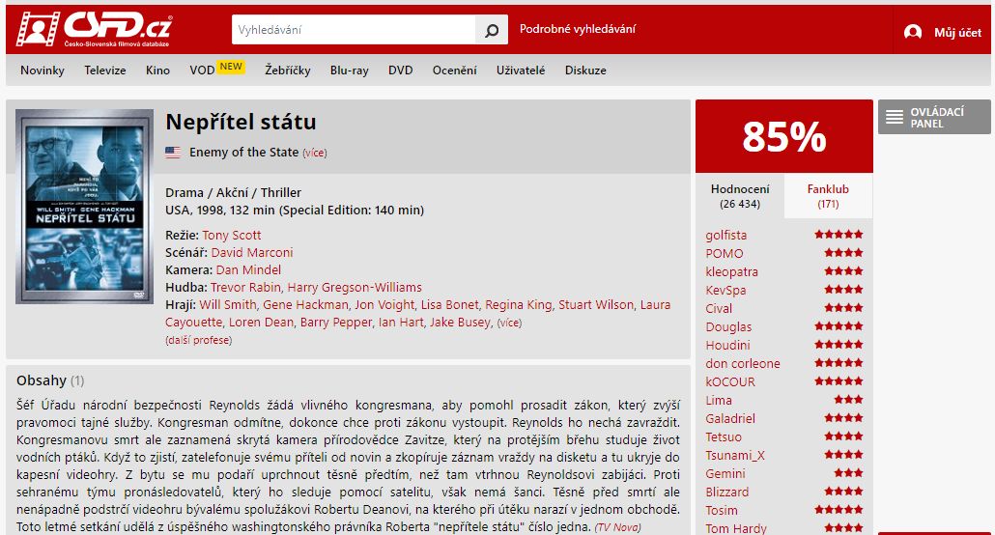Open actor Gene Hackman's page
Image resolution: width=995 pixels, height=535 pixels.
(305, 304)
